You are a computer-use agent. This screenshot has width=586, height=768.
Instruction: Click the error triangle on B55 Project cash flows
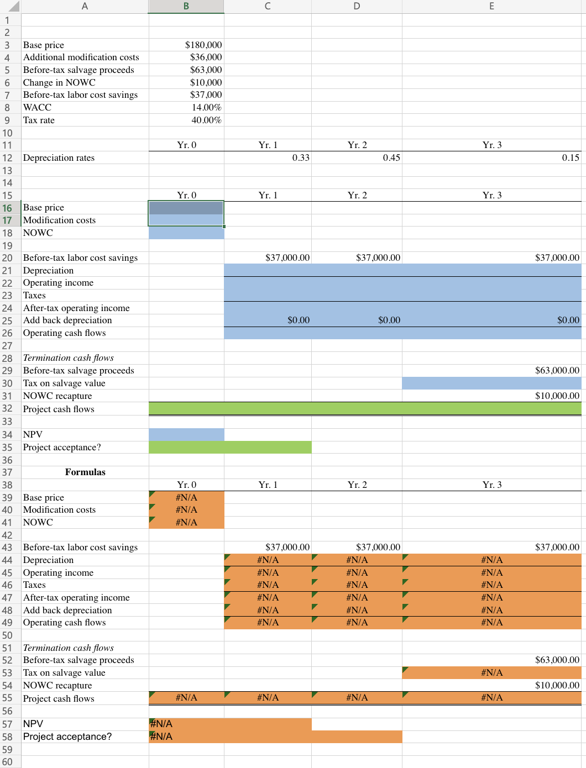pos(151,695)
